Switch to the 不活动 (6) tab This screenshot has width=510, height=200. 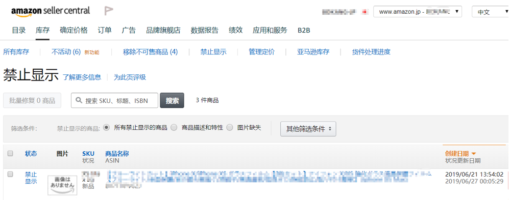[66, 52]
